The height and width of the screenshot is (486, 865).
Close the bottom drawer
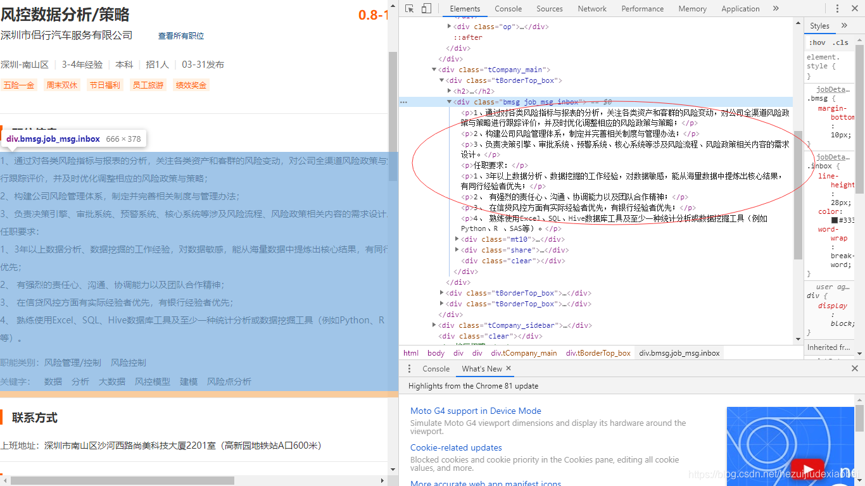click(855, 368)
